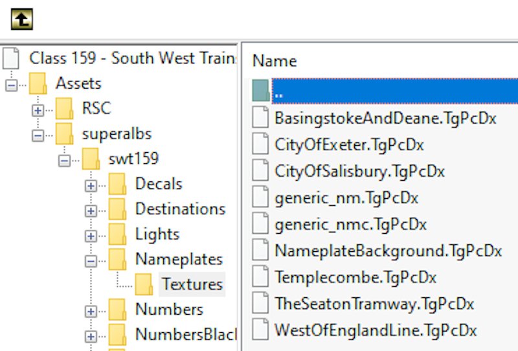518x351 pixels.
Task: Expand the RSC folder node
Action: pos(38,110)
